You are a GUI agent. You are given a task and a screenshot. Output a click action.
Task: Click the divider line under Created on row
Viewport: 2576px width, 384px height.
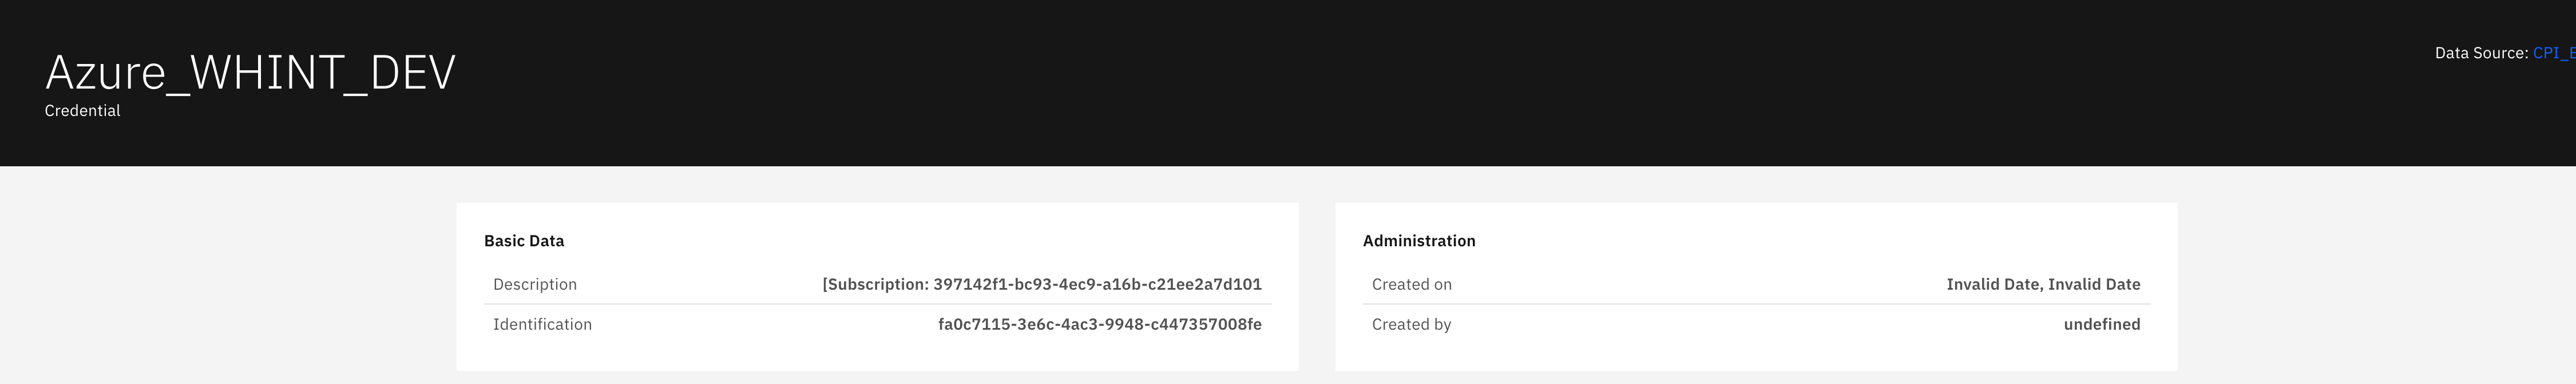coord(1755,303)
